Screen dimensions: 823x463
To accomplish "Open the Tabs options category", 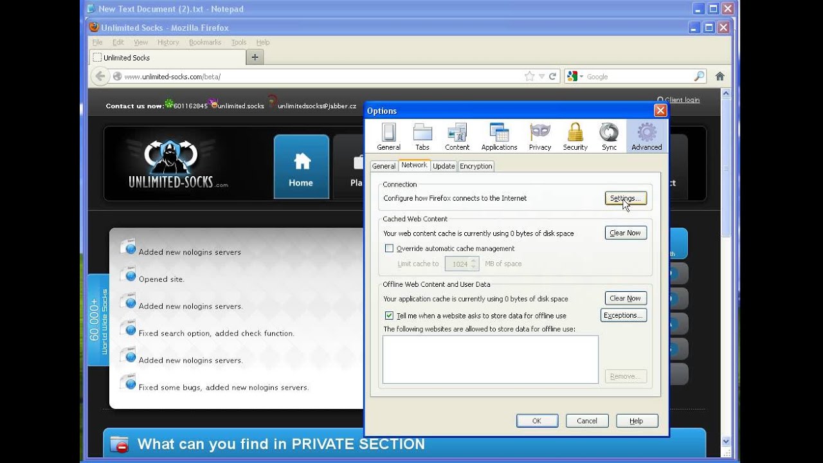I will (422, 136).
